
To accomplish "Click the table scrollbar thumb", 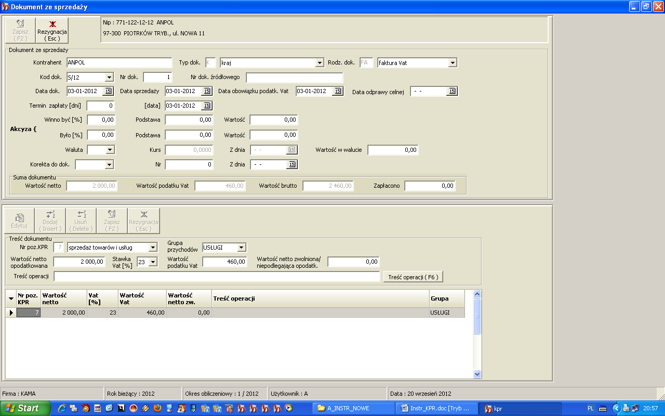I will pyautogui.click(x=477, y=316).
